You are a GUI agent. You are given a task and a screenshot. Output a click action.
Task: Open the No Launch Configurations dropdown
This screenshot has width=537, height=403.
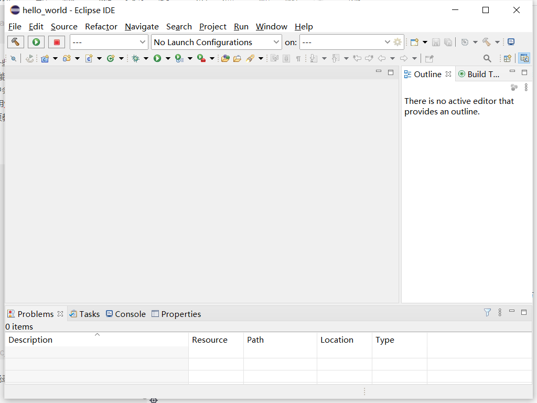point(217,42)
